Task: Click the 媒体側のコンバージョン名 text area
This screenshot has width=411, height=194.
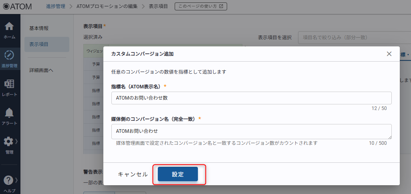Action: tap(251, 131)
